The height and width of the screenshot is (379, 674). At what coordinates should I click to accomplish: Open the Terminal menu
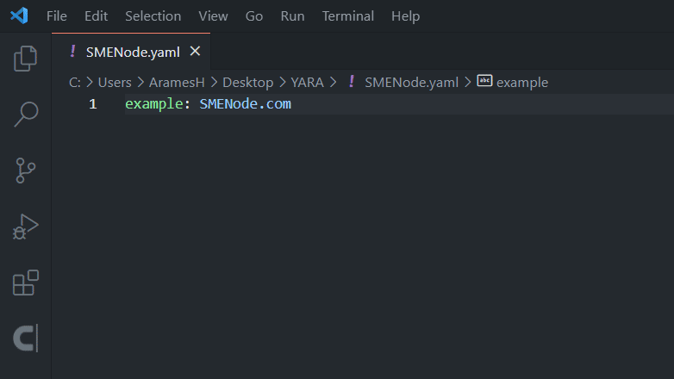tap(347, 16)
